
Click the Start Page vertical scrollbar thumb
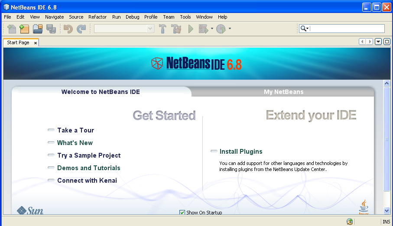(387, 139)
